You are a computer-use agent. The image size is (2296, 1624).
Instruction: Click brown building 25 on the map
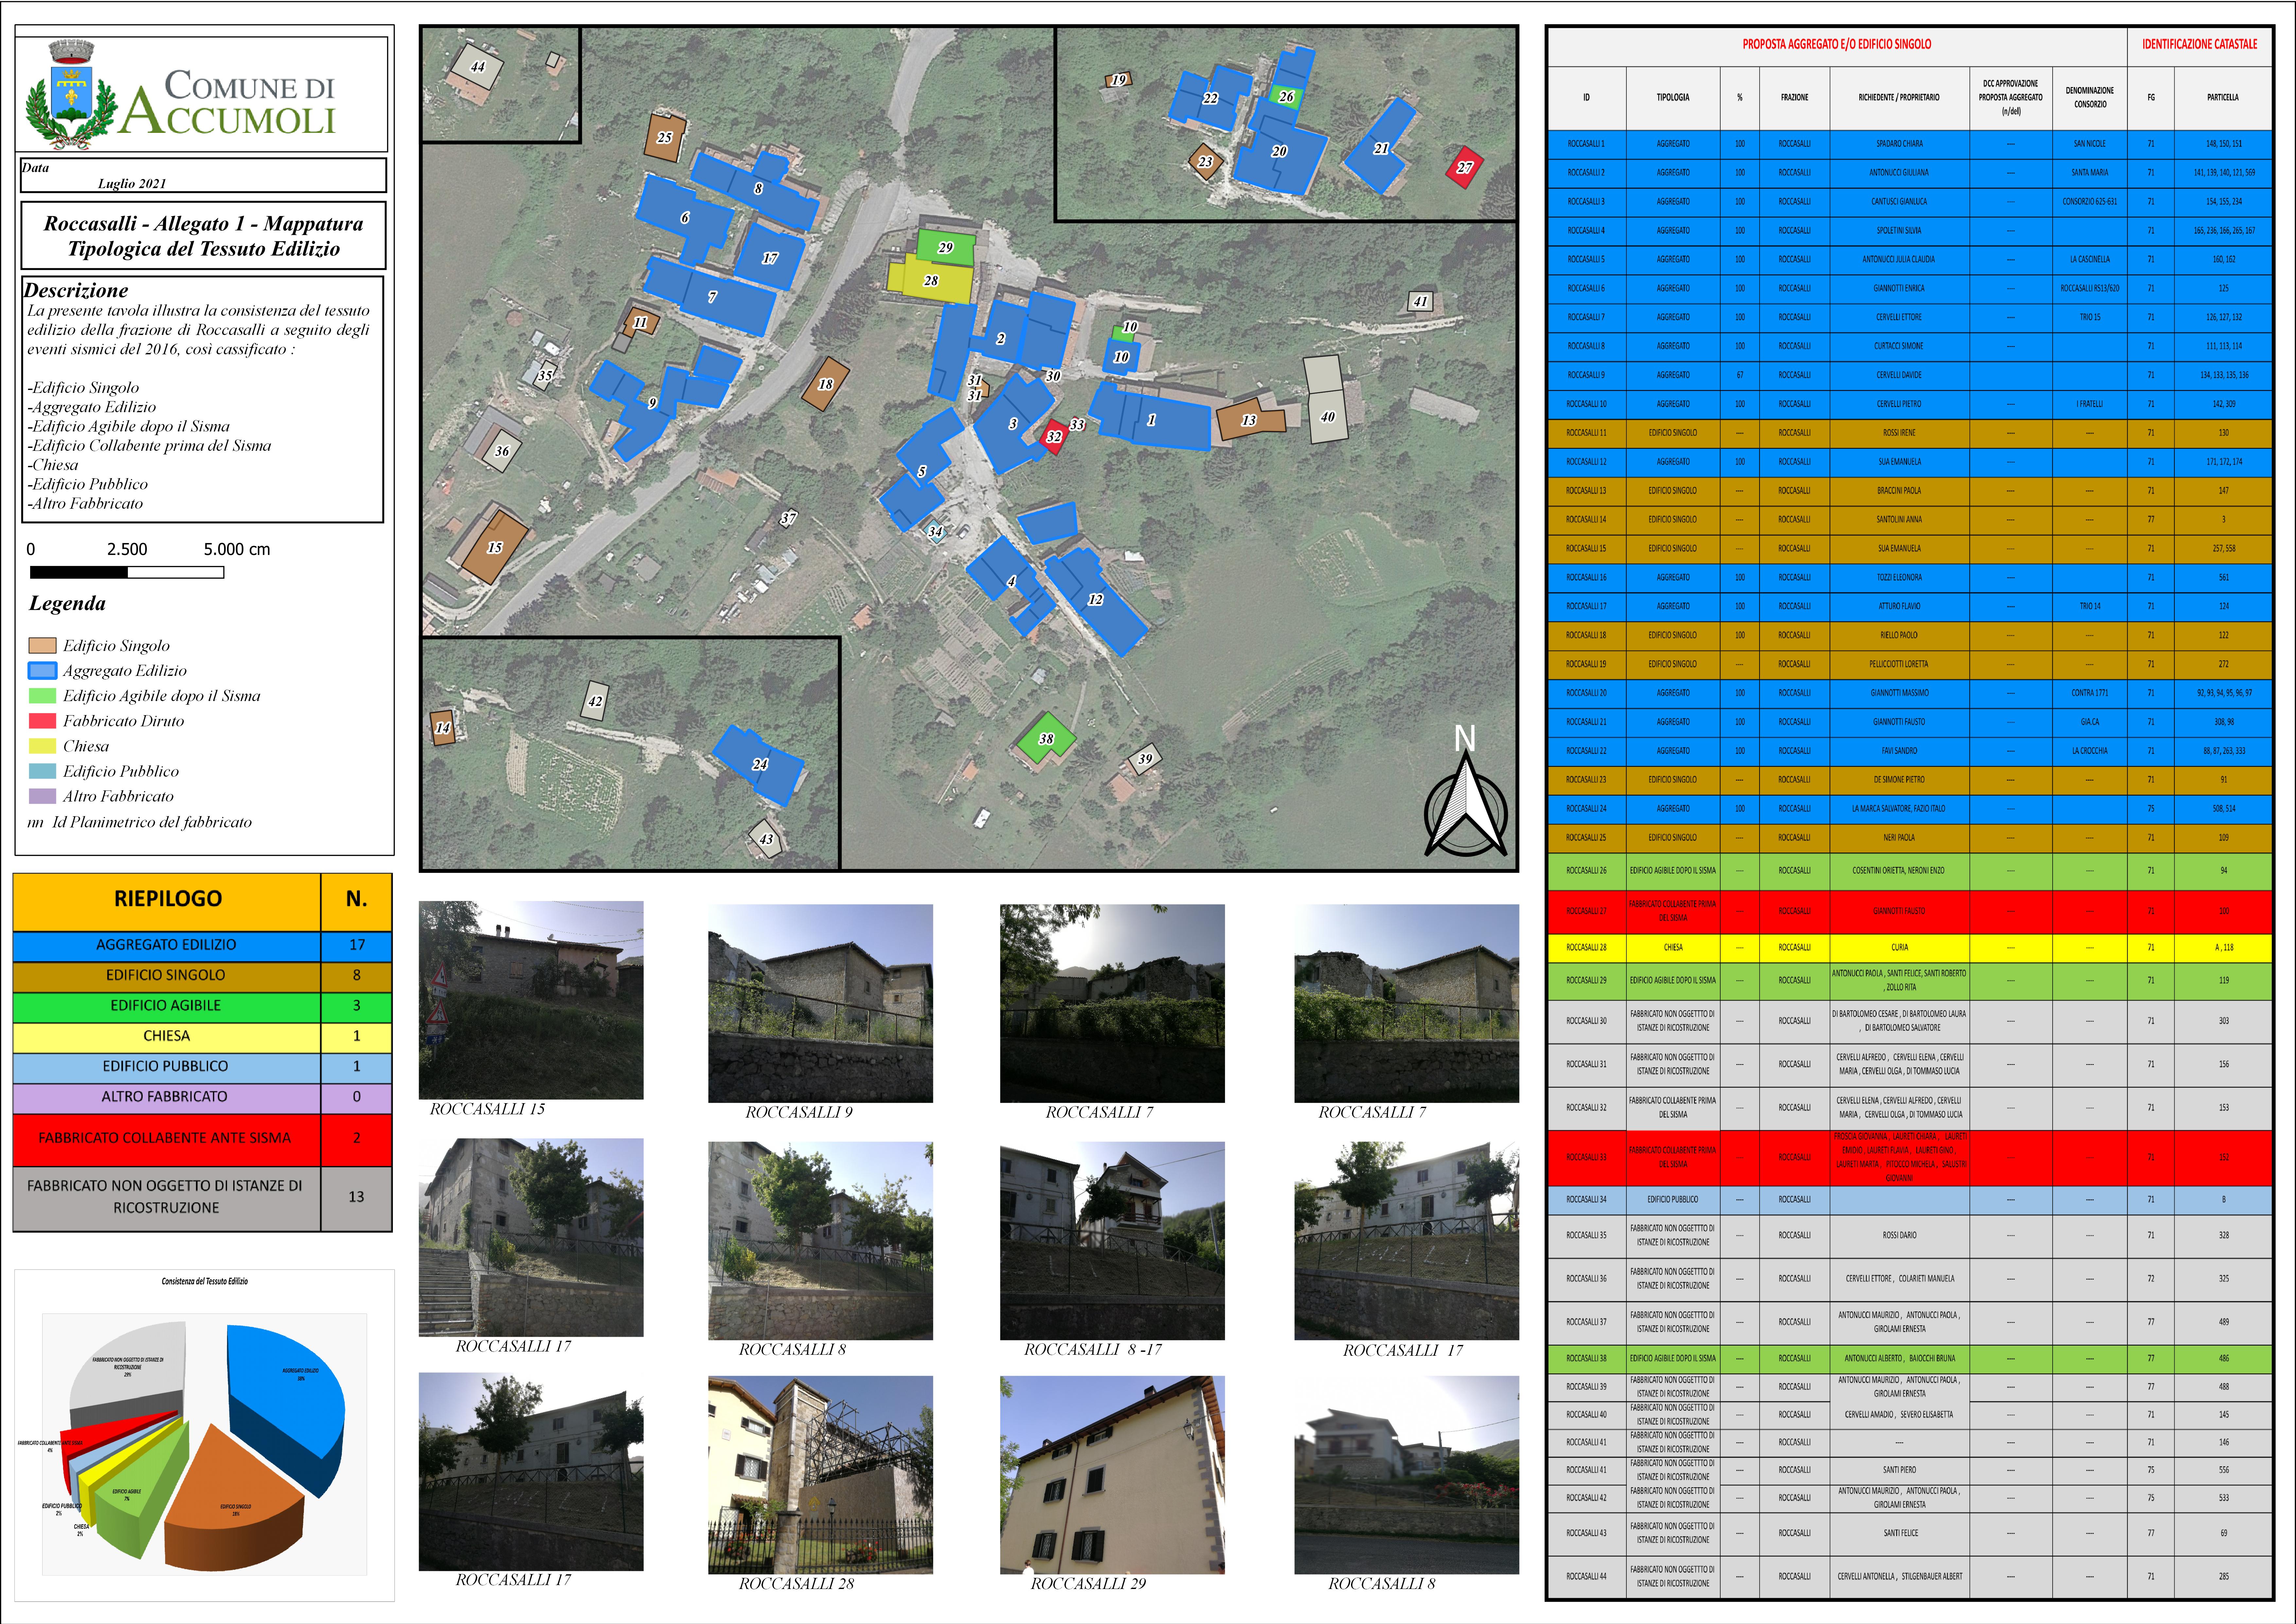click(665, 138)
